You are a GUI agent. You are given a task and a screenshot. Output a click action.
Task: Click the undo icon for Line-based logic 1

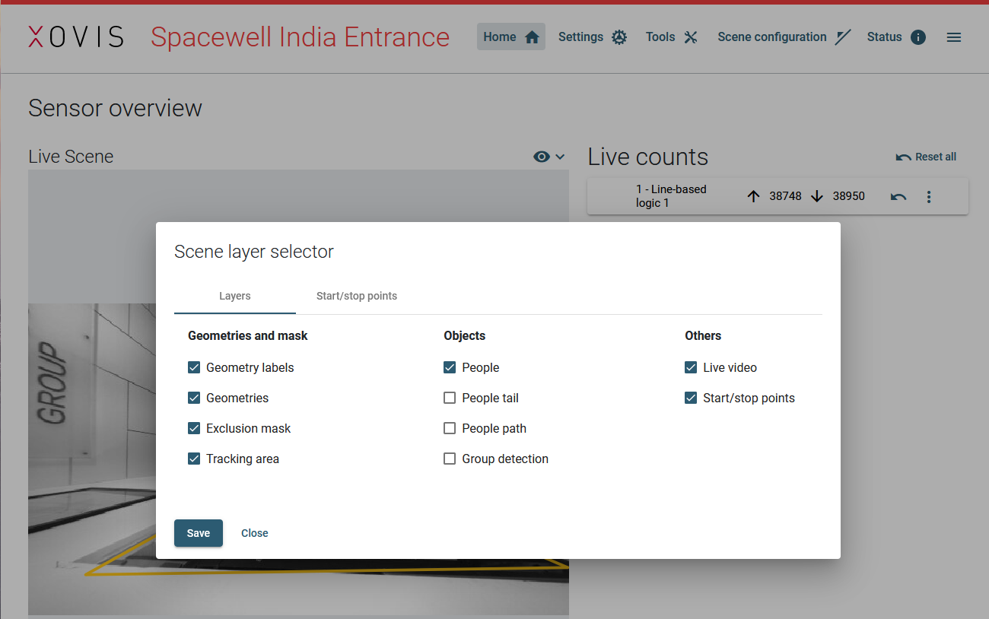[x=898, y=197]
